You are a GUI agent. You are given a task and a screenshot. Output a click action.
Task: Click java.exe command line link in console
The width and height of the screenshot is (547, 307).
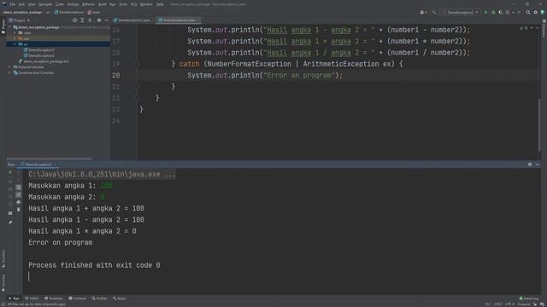coord(103,174)
